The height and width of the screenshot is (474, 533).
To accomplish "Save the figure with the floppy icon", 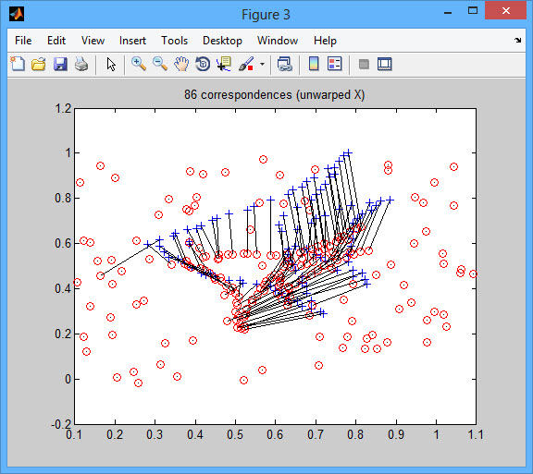I will tap(60, 64).
